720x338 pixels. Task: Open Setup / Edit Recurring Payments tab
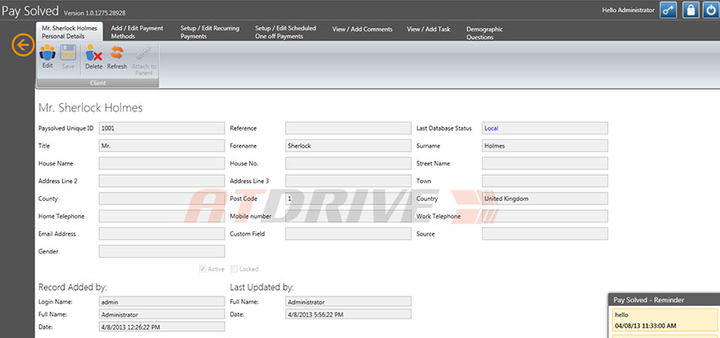[x=210, y=31]
